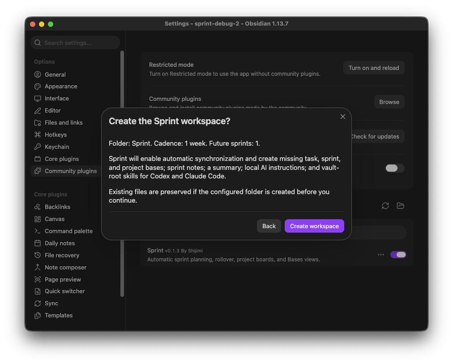
Task: Open the Daily notes plugin settings
Action: click(x=66, y=243)
